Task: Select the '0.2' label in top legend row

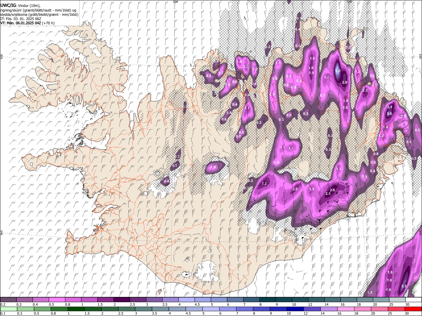Action: 3,304
